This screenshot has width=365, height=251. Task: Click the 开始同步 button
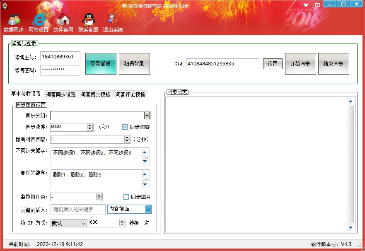[300, 64]
